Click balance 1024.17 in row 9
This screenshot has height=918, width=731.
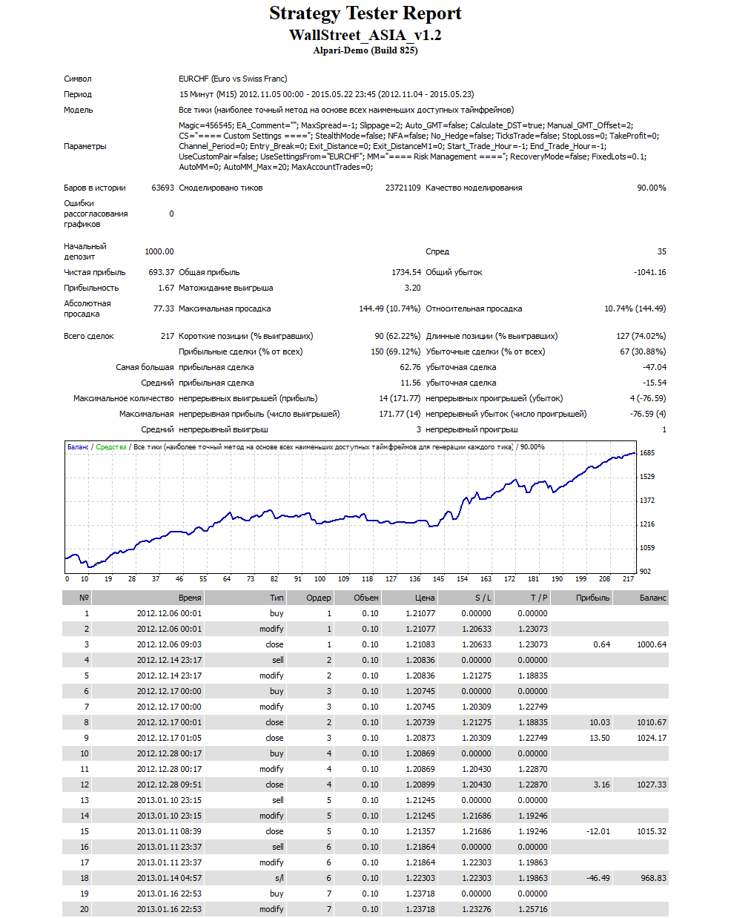(x=652, y=738)
